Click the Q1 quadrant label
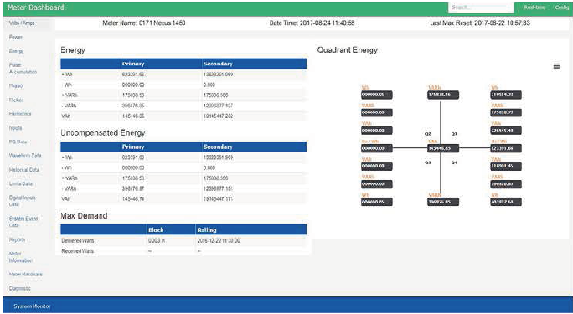 click(454, 134)
